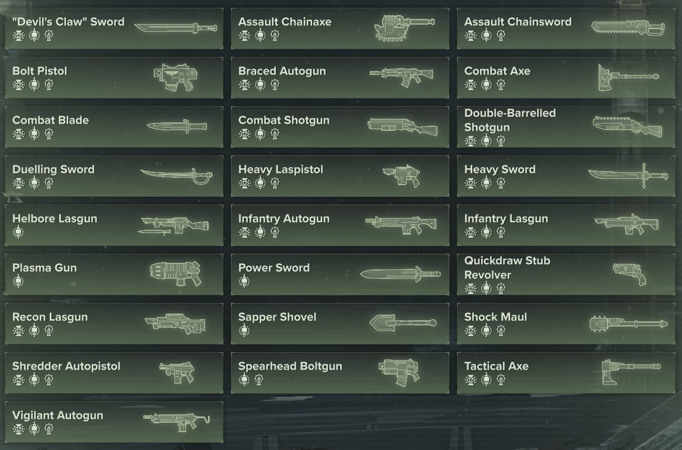The image size is (682, 450).
Task: Select the Heavy Laspistol entry
Action: click(340, 176)
